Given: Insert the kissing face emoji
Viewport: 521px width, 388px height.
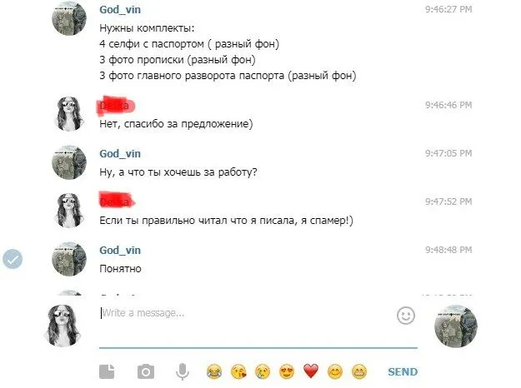Looking at the screenshot, I should point(238,371).
